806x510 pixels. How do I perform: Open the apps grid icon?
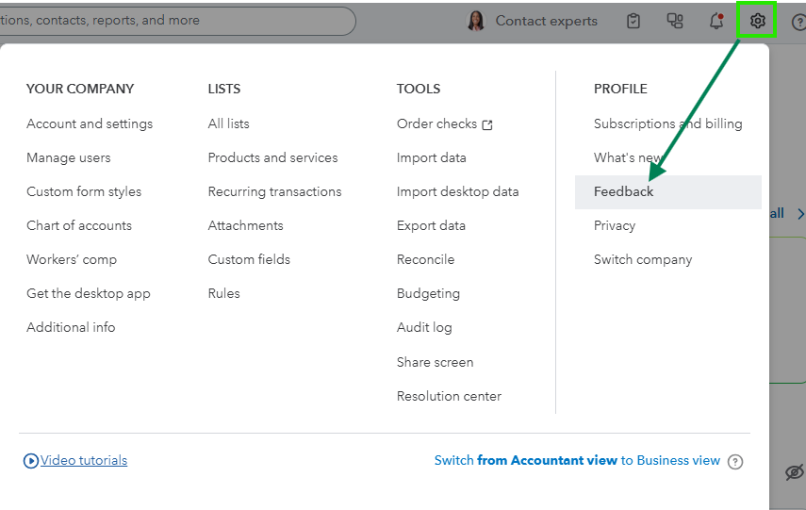click(x=675, y=21)
